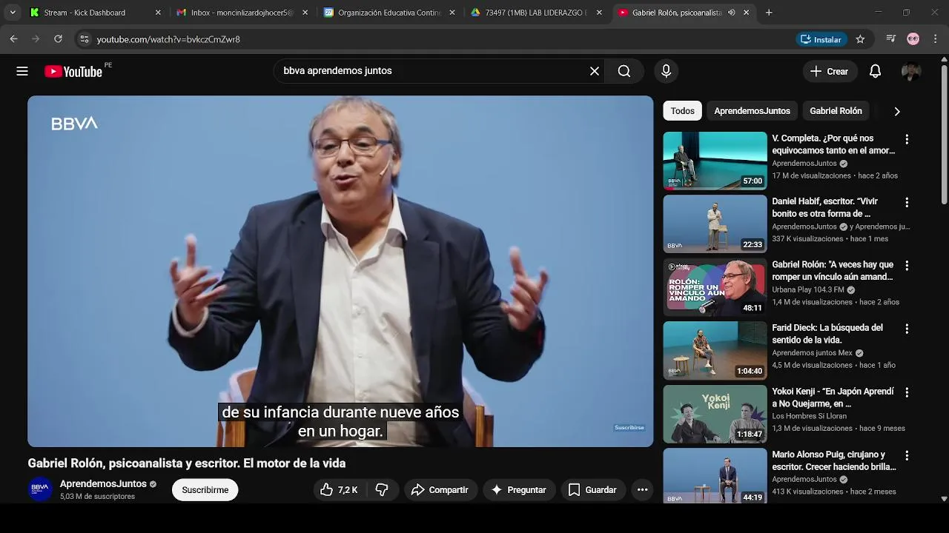
Task: Open browser media control icon
Action: pyautogui.click(x=891, y=39)
